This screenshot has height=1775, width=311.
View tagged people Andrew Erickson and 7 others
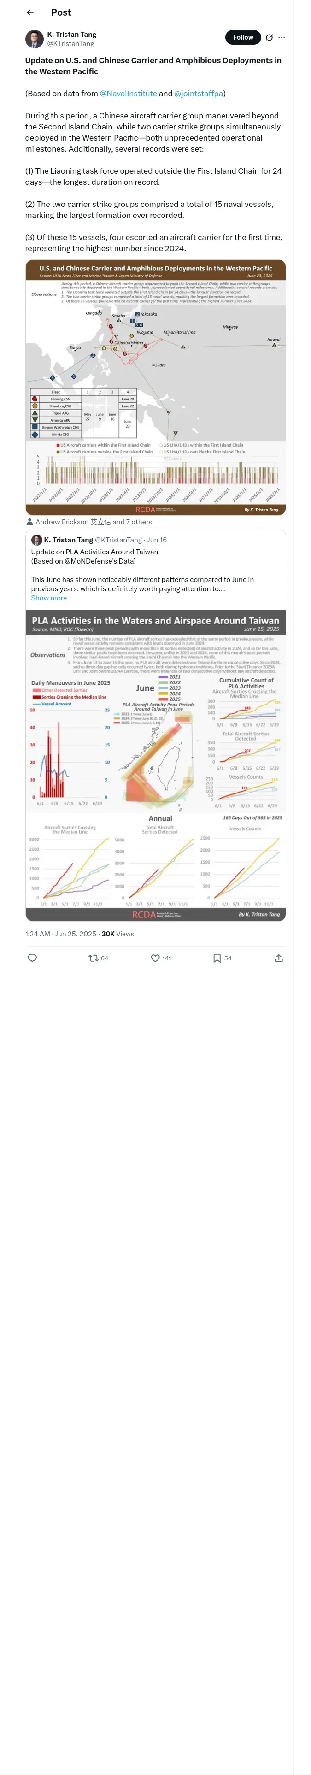tap(93, 522)
